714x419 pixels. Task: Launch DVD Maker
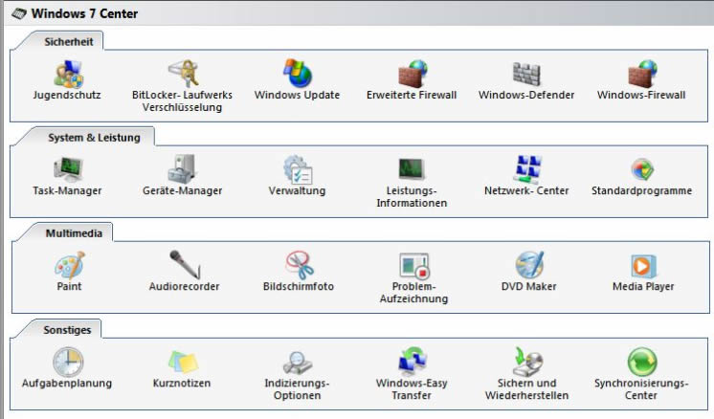click(529, 265)
